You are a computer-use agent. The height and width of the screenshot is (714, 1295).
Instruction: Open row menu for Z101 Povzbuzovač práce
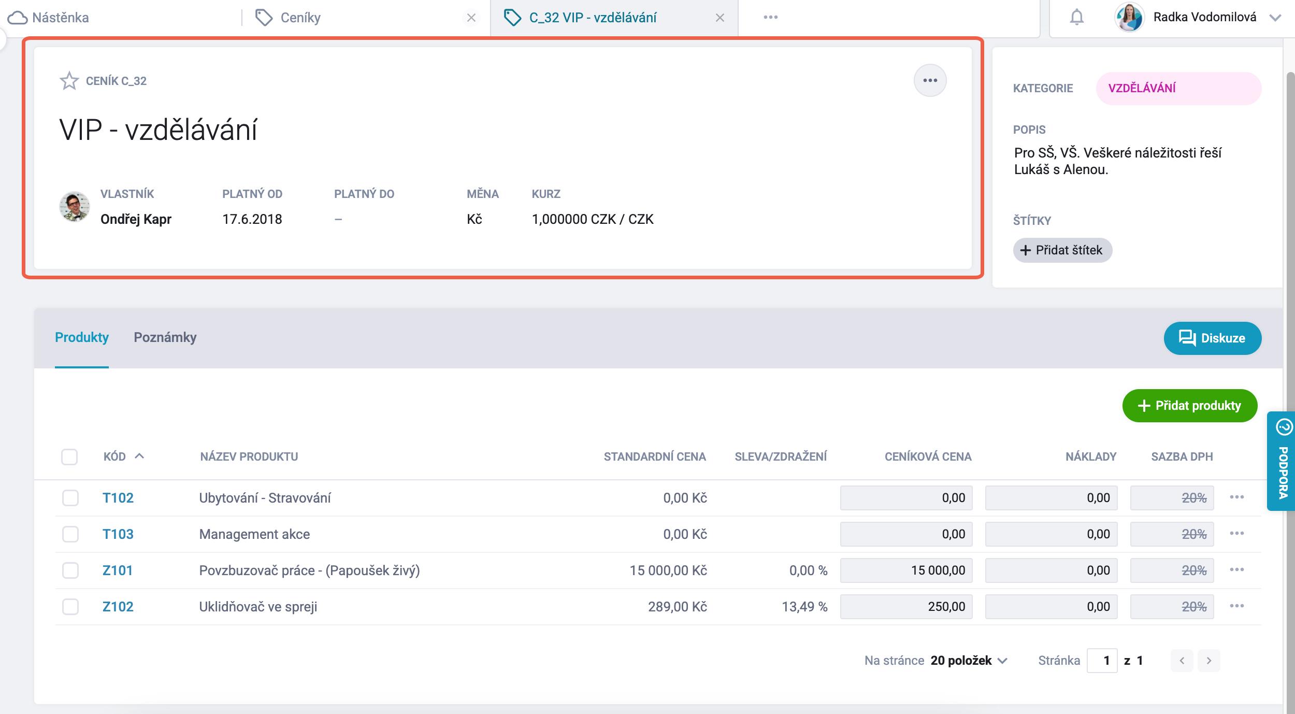coord(1236,570)
